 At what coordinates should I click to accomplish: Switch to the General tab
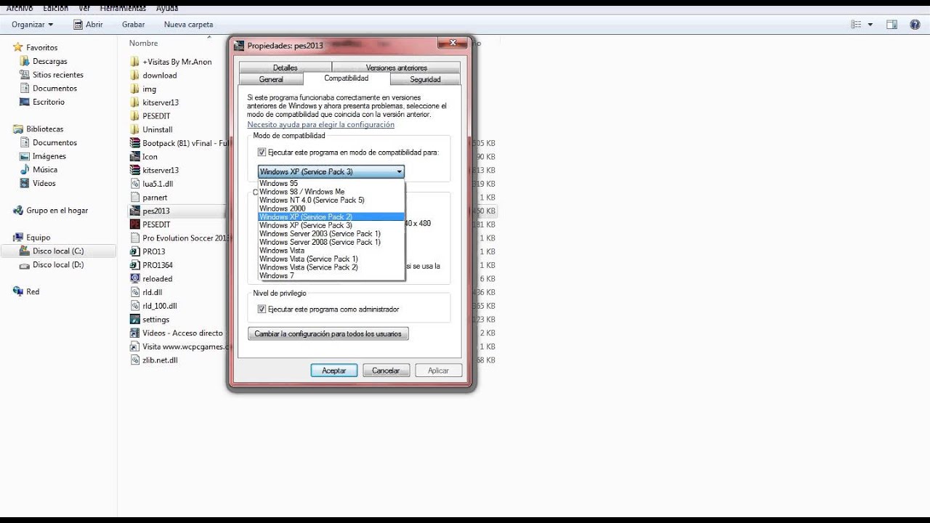pyautogui.click(x=271, y=79)
